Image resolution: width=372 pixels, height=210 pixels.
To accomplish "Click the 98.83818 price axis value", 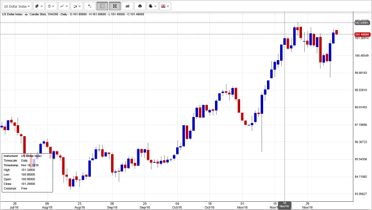I will [362, 90].
